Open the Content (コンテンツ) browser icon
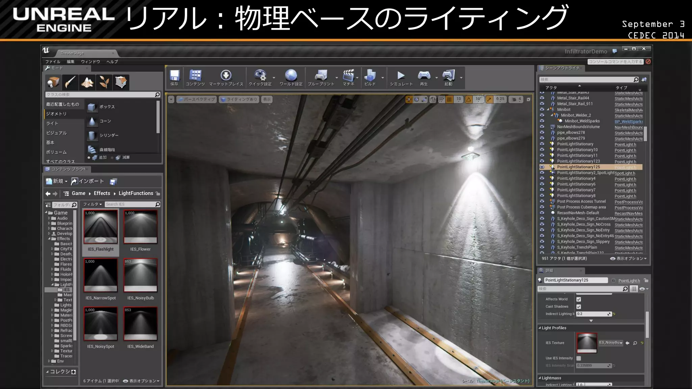Image resolution: width=692 pixels, height=389 pixels. [x=195, y=75]
